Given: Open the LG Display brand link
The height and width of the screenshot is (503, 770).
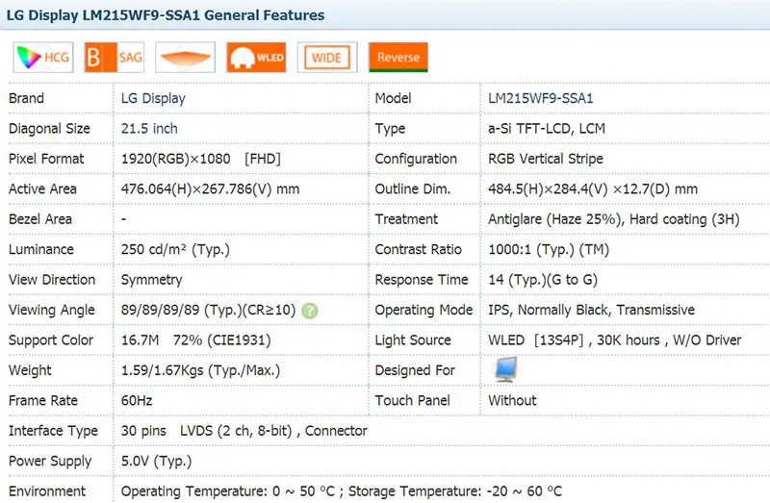Looking at the screenshot, I should coord(153,98).
